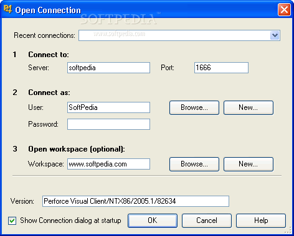The width and height of the screenshot is (294, 236).
Task: Click the 'Connect as:' heading text
Action: coord(49,93)
